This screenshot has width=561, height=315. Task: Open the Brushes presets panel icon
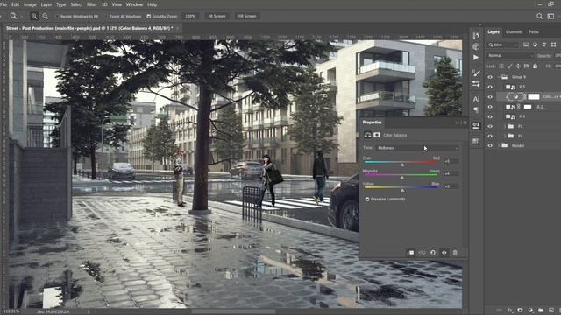[x=476, y=84]
